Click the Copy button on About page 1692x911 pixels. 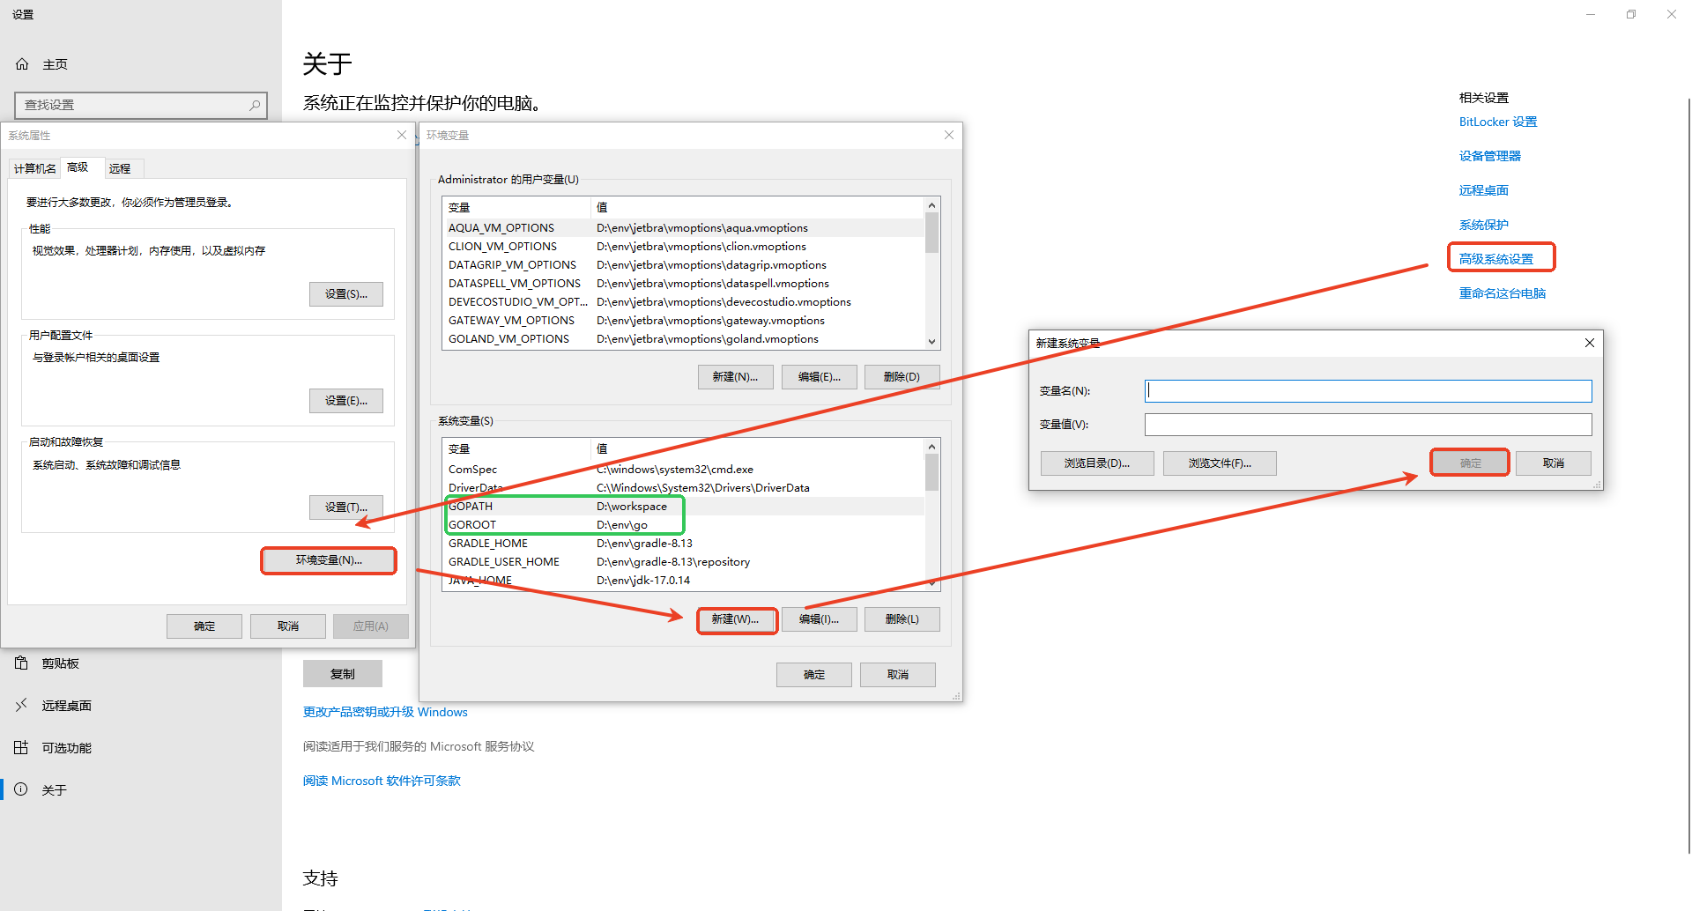[343, 674]
